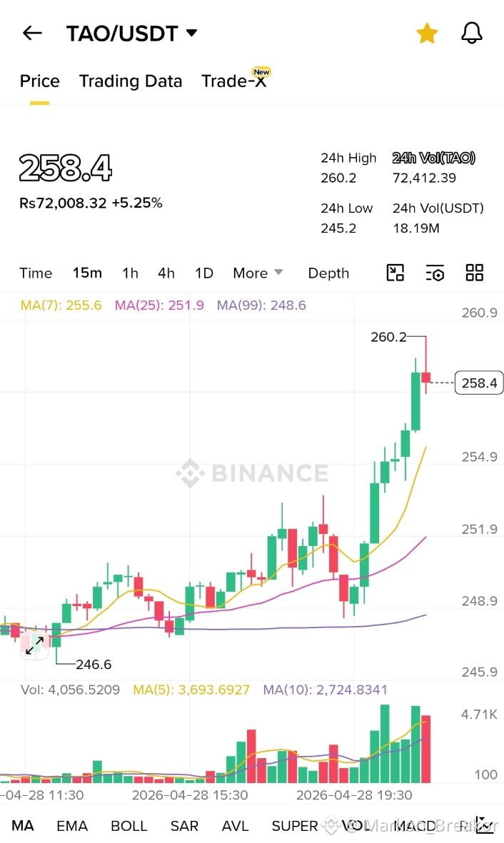Open the chart drawing tools icon
The image size is (504, 843).
point(395,273)
